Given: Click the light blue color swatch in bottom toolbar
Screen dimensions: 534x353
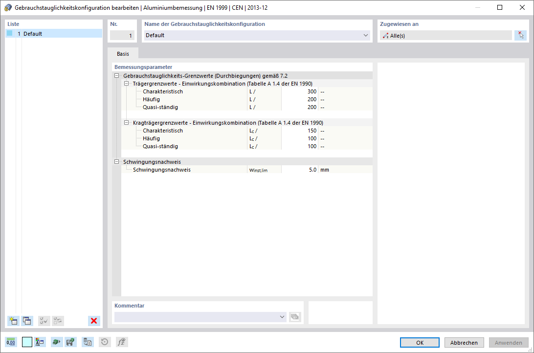Looking at the screenshot, I should [x=27, y=342].
